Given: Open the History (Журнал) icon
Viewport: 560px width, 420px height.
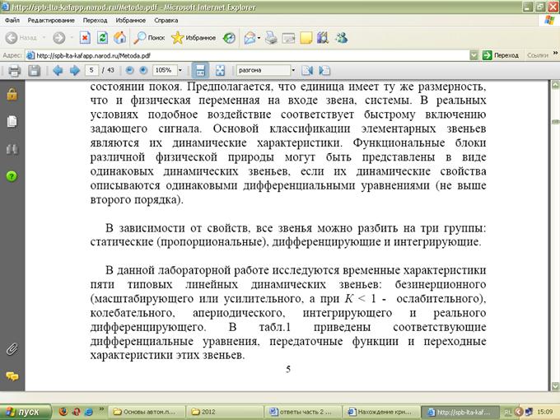Looking at the screenshot, I should [x=229, y=38].
